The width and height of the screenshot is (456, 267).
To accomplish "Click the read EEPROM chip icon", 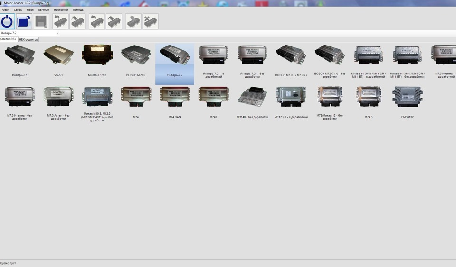I will coord(97,21).
